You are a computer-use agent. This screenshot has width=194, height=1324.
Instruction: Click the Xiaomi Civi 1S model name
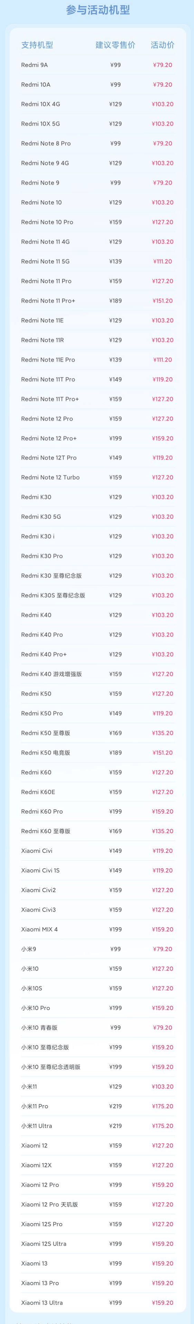point(40,871)
